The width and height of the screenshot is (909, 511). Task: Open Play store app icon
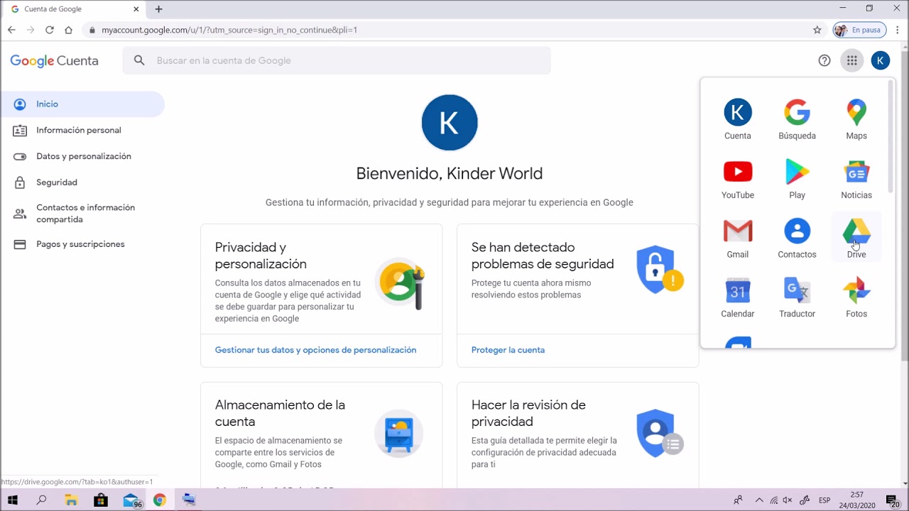(797, 179)
